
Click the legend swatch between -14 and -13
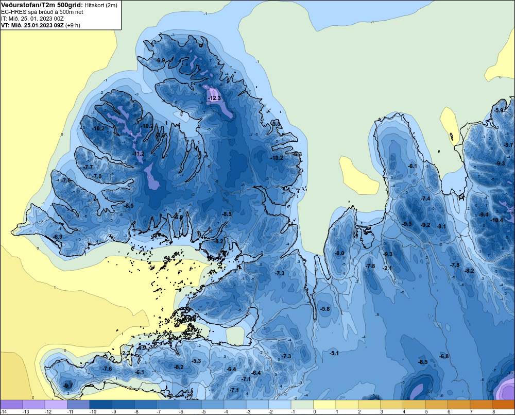pyautogui.click(x=11, y=405)
